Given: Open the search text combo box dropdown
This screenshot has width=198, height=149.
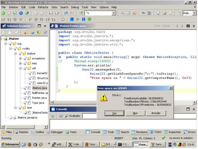Looking at the screenshot, I should click(x=114, y=13).
